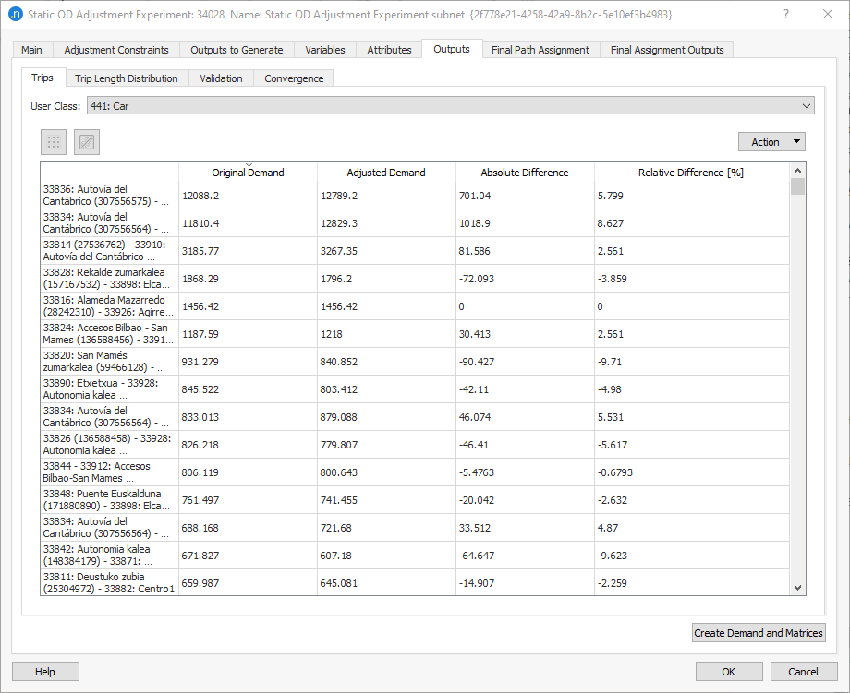Image resolution: width=850 pixels, height=693 pixels.
Task: Click the Aimsun app icon in title bar
Action: coord(15,15)
